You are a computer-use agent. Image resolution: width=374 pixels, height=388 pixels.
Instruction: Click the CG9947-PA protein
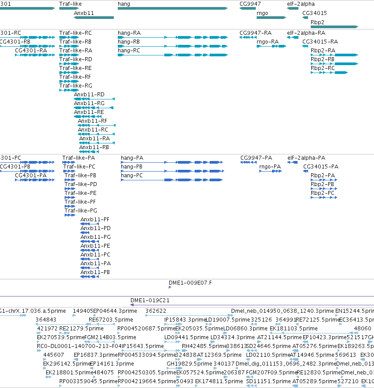tap(248, 162)
